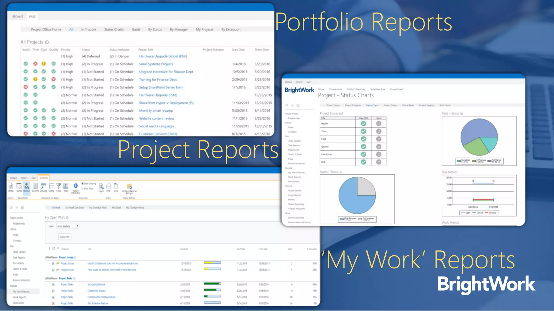
Task: Select the Personal report mode icon
Action: point(27,186)
